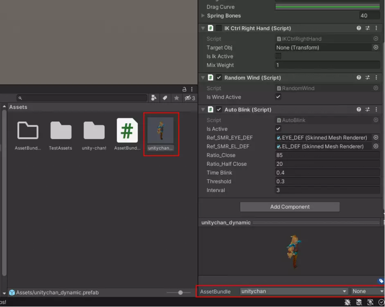Lock the Project panel with padlock icon
This screenshot has height=307, width=385.
[x=185, y=89]
